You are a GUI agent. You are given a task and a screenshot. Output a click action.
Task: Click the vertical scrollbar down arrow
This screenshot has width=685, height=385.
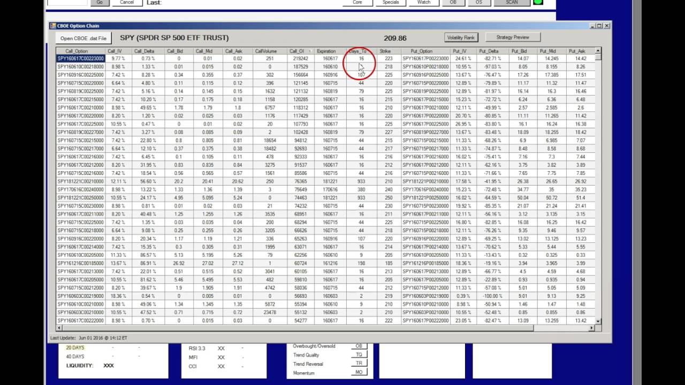(598, 321)
